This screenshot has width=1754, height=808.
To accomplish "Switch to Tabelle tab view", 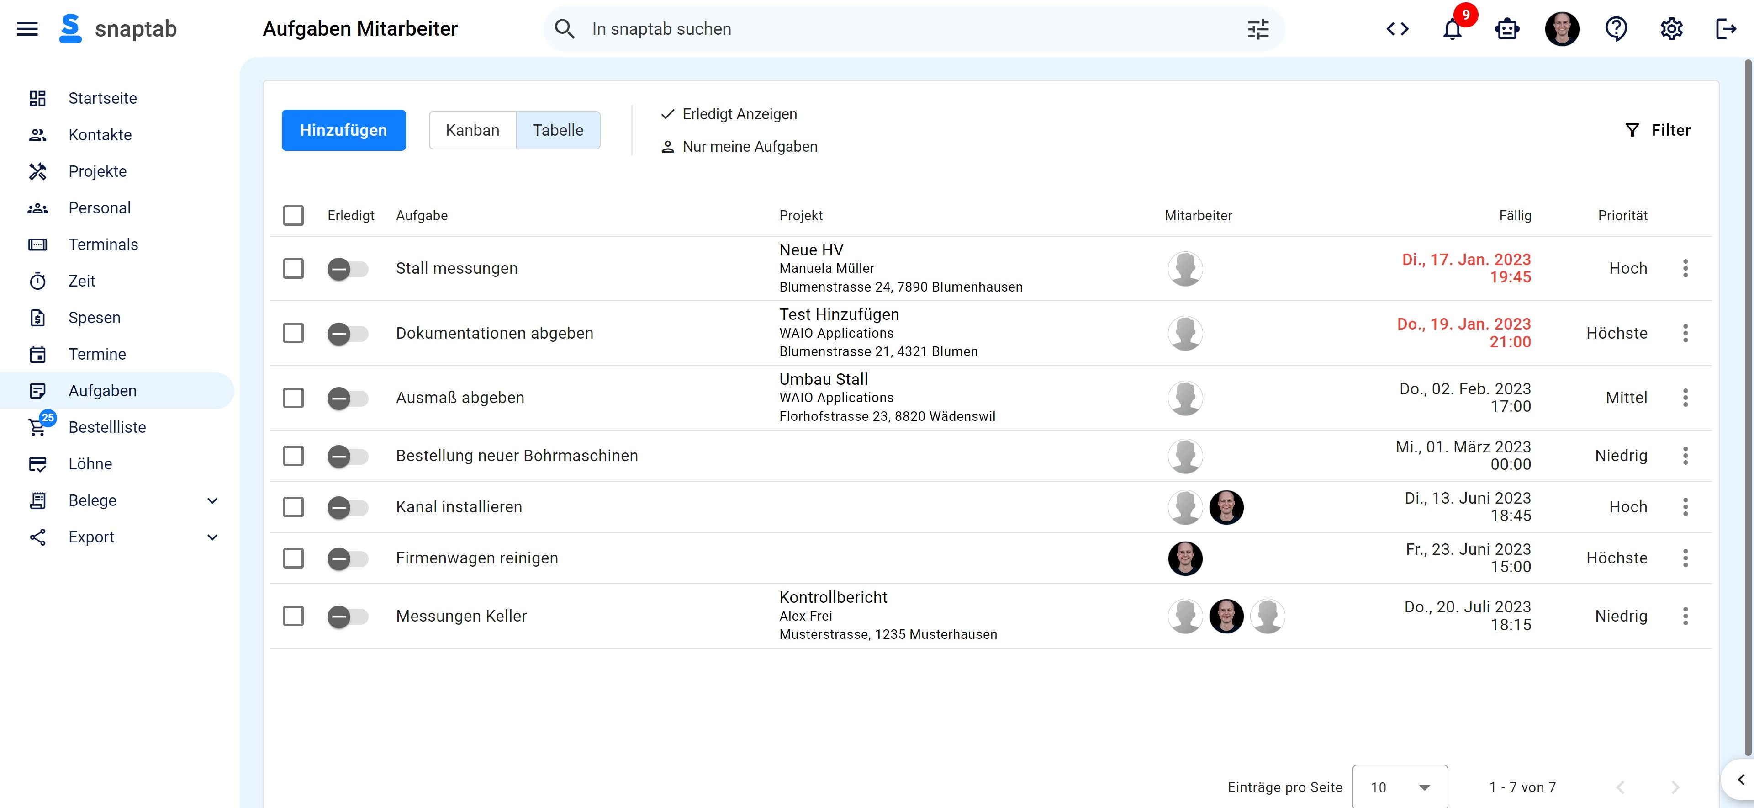I will click(558, 130).
